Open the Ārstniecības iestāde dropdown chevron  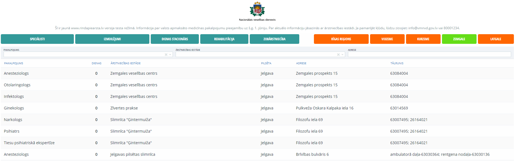point(342,55)
